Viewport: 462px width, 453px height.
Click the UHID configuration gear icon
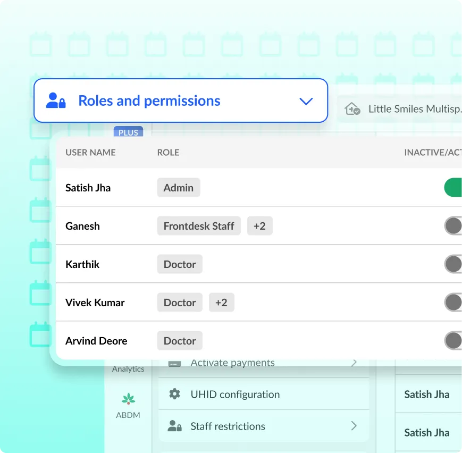tap(174, 394)
